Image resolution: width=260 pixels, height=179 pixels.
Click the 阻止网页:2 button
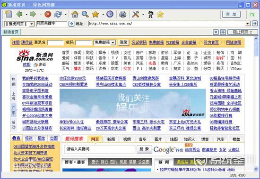coord(243,32)
